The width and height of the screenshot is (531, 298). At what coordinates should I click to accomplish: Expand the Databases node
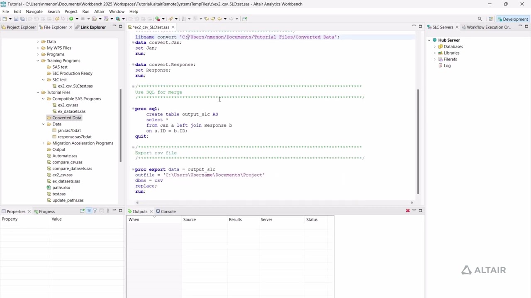tap(435, 47)
